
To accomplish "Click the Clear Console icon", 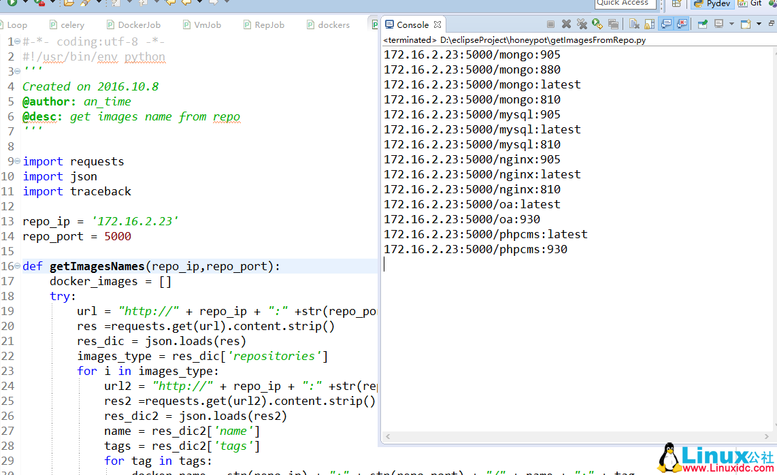I will (x=634, y=24).
